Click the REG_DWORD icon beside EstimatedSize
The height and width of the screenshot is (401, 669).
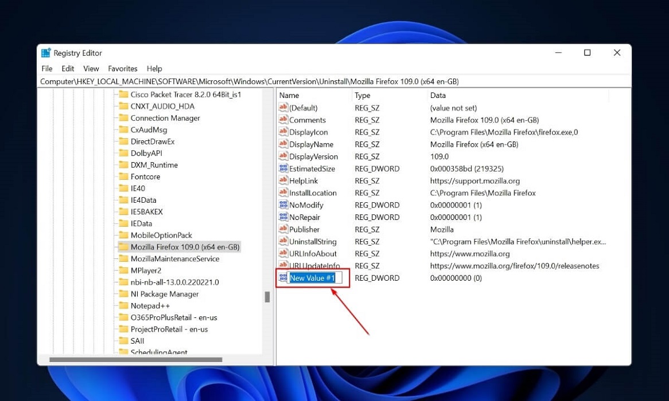click(x=283, y=168)
